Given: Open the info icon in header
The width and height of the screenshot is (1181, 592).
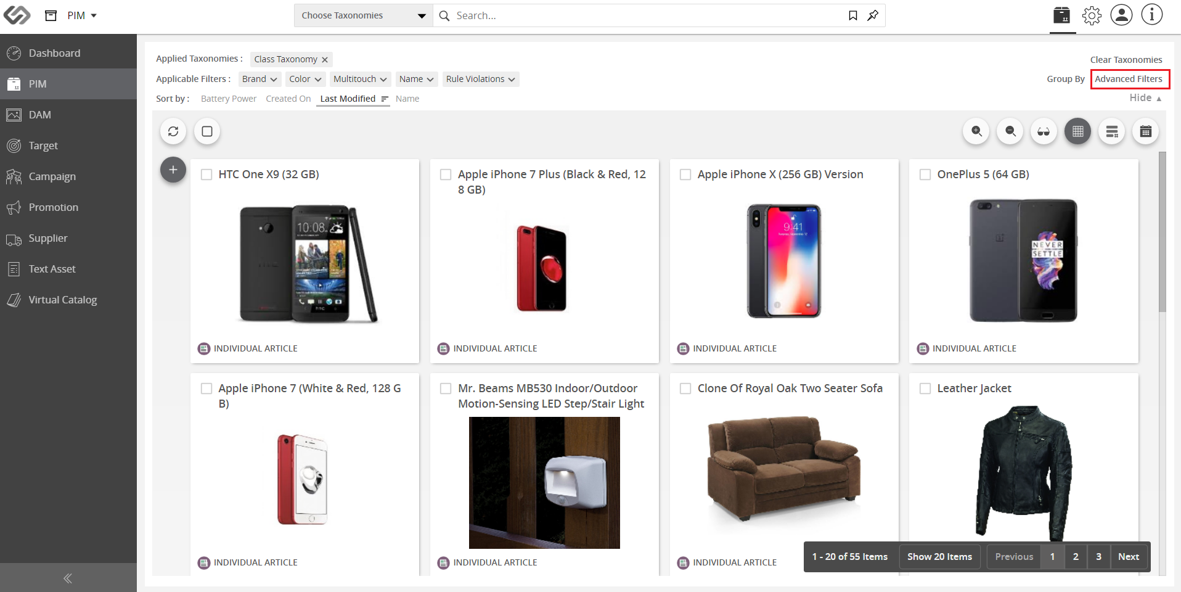Looking at the screenshot, I should (1151, 15).
